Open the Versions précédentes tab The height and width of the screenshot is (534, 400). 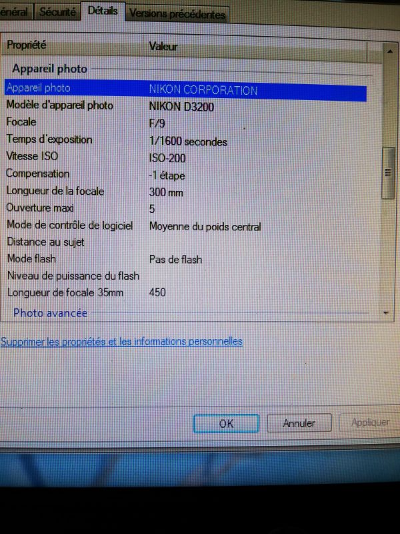[177, 14]
